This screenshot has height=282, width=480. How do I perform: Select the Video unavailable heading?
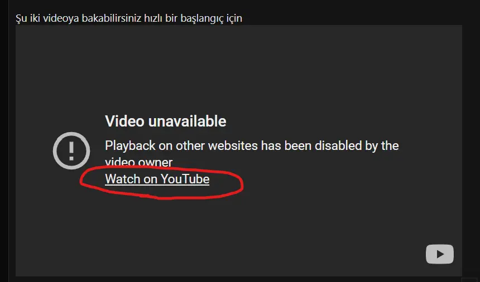[166, 121]
